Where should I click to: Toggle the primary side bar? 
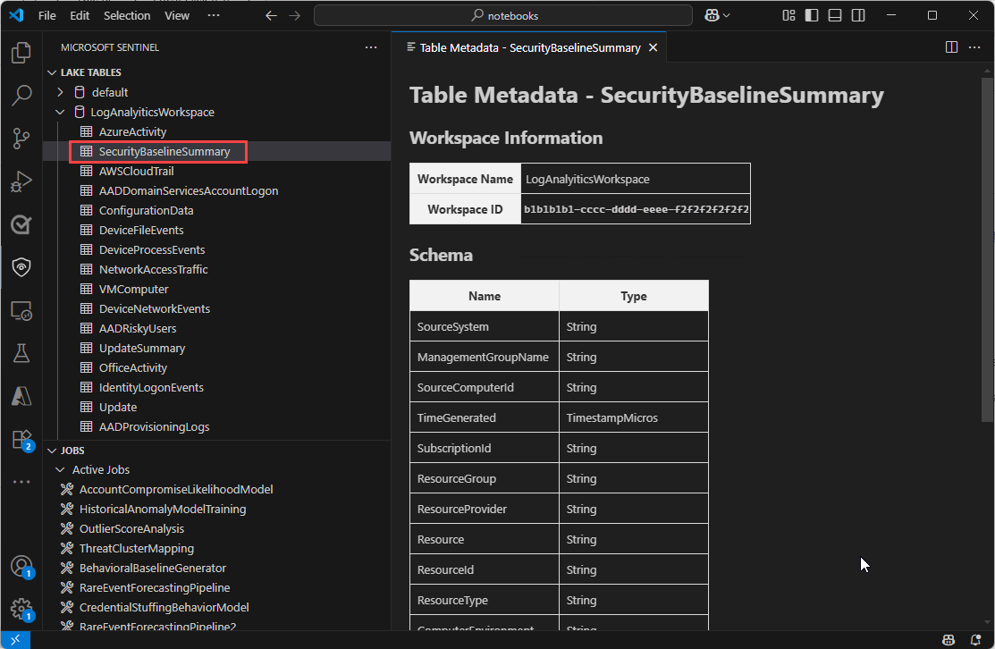tap(812, 15)
